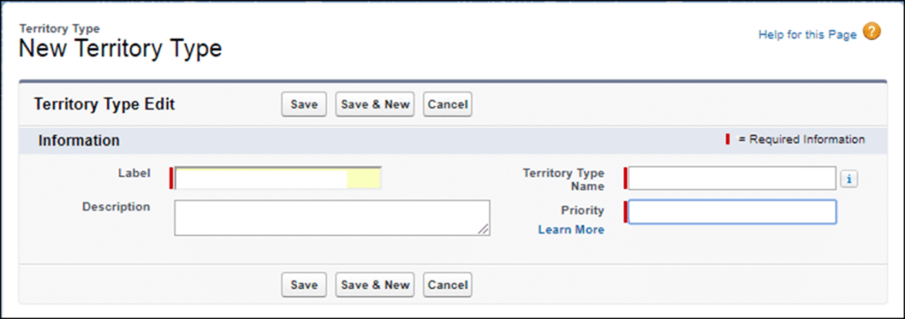Click the bottom Cancel button

(x=448, y=285)
